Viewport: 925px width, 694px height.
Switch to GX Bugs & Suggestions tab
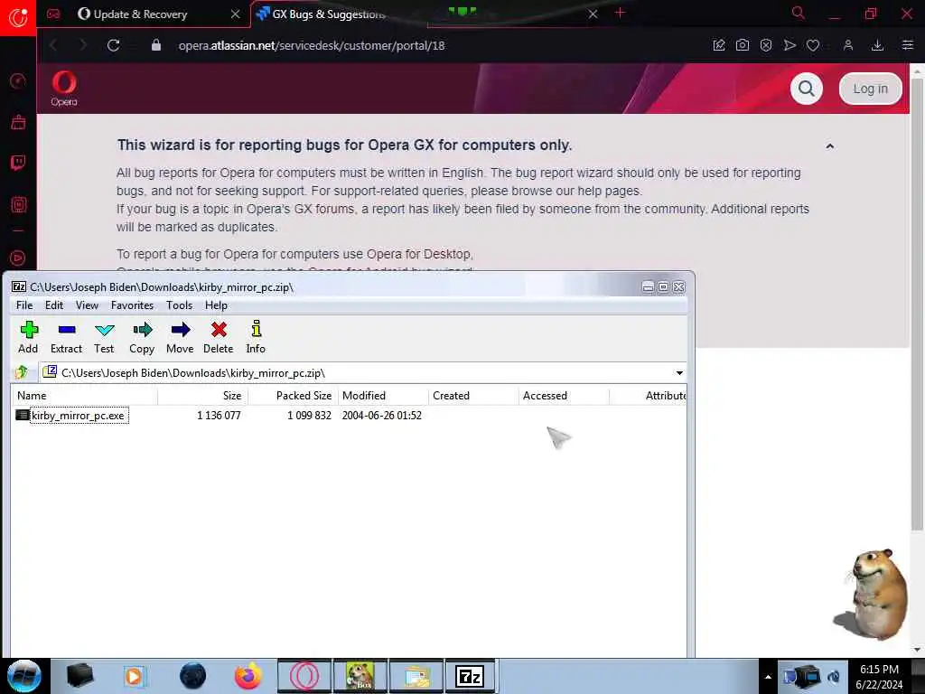click(329, 14)
